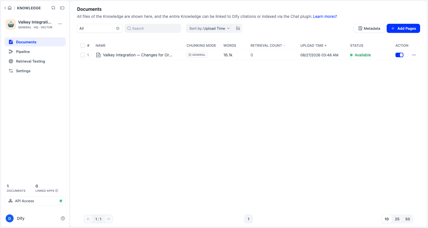Set page size to 10
This screenshot has width=428, height=228.
point(387,219)
